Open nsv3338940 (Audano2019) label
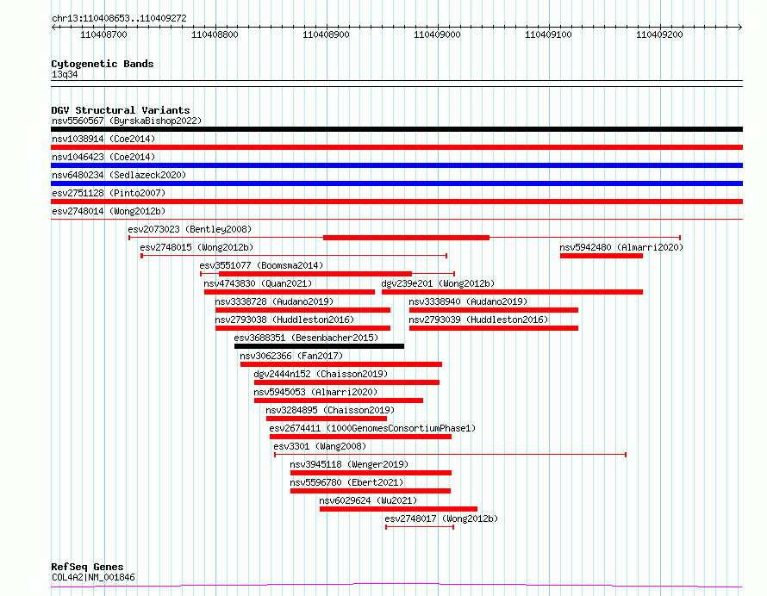Image resolution: width=767 pixels, height=596 pixels. [x=468, y=301]
